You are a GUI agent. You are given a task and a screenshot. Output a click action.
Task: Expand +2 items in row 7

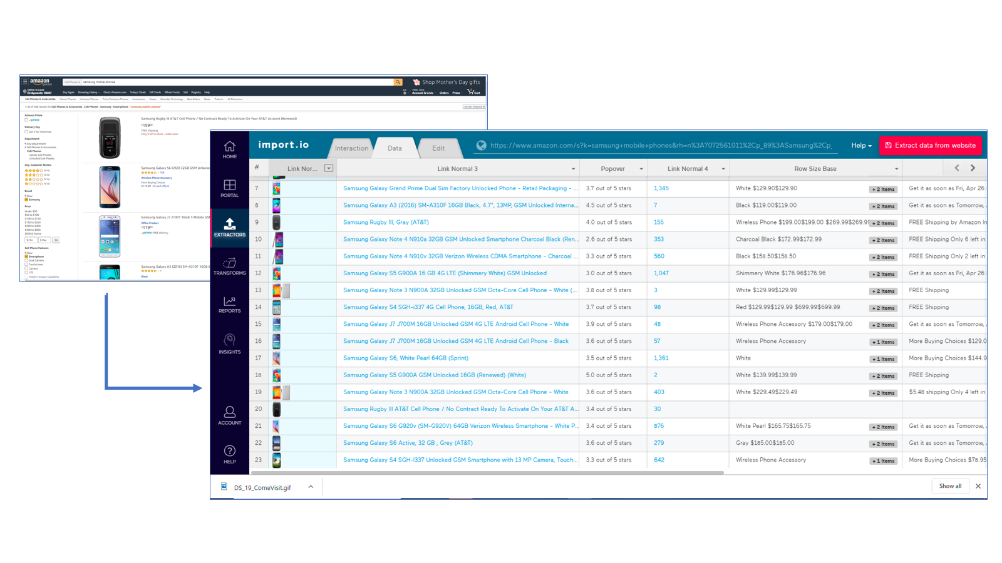[x=883, y=189]
